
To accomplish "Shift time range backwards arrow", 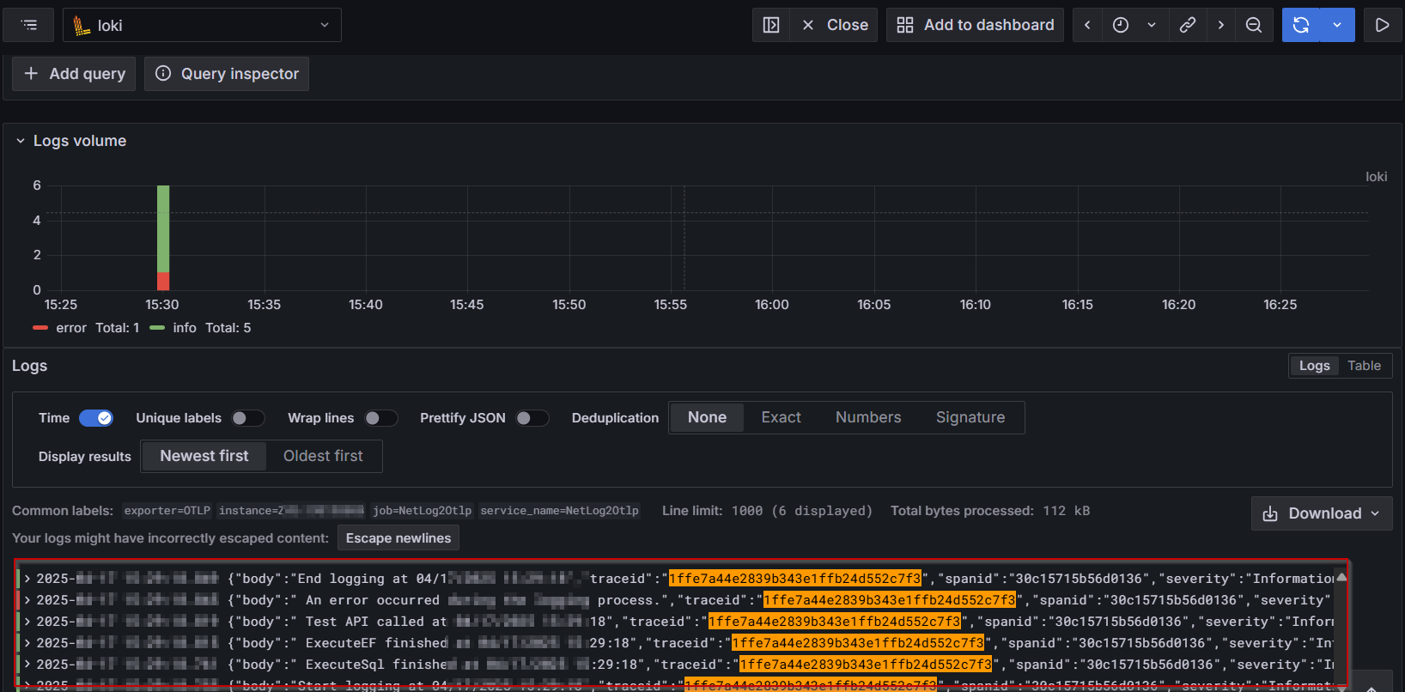I will 1087,25.
